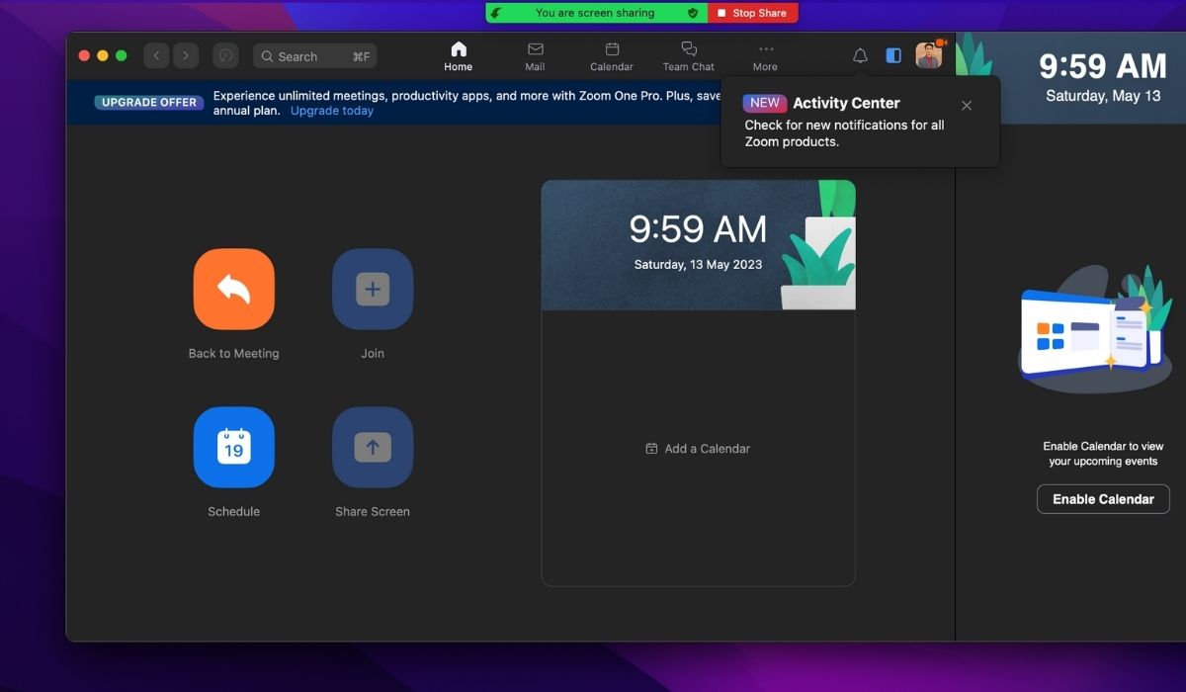The width and height of the screenshot is (1186, 692).
Task: Click Add a Calendar link
Action: [698, 449]
